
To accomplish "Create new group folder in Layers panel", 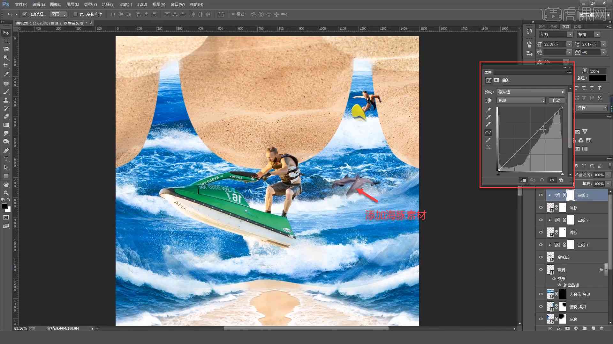I will coord(584,328).
